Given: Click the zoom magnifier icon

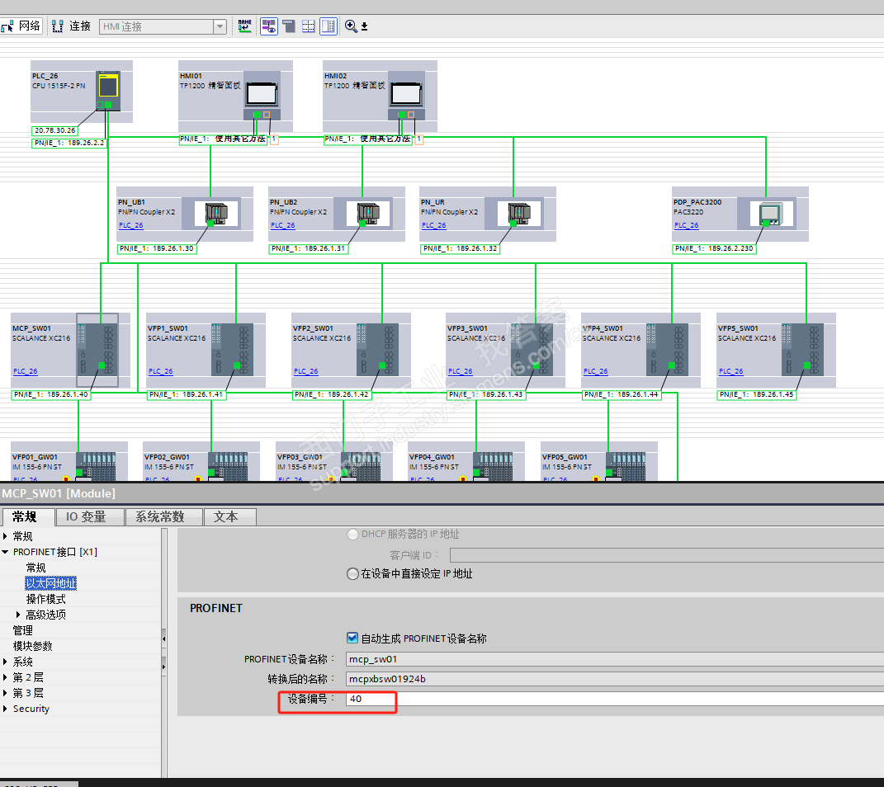Looking at the screenshot, I should (351, 26).
